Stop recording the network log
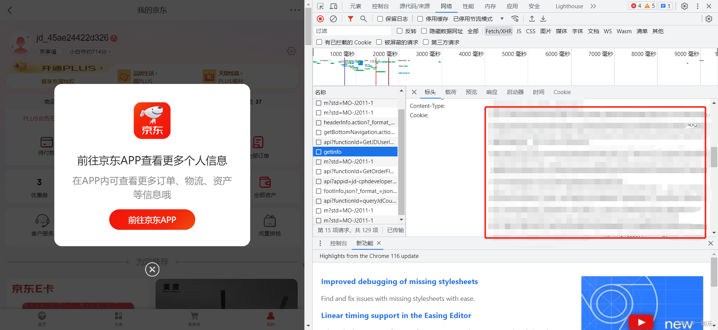The height and width of the screenshot is (330, 718). (x=320, y=19)
